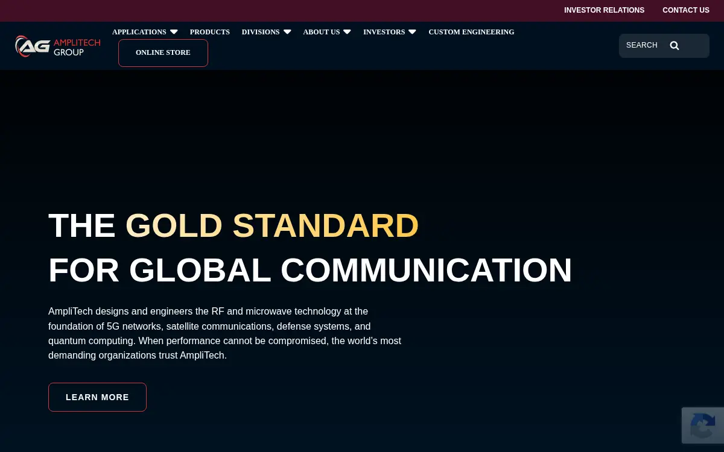
Task: Open the Products menu item
Action: point(210,32)
